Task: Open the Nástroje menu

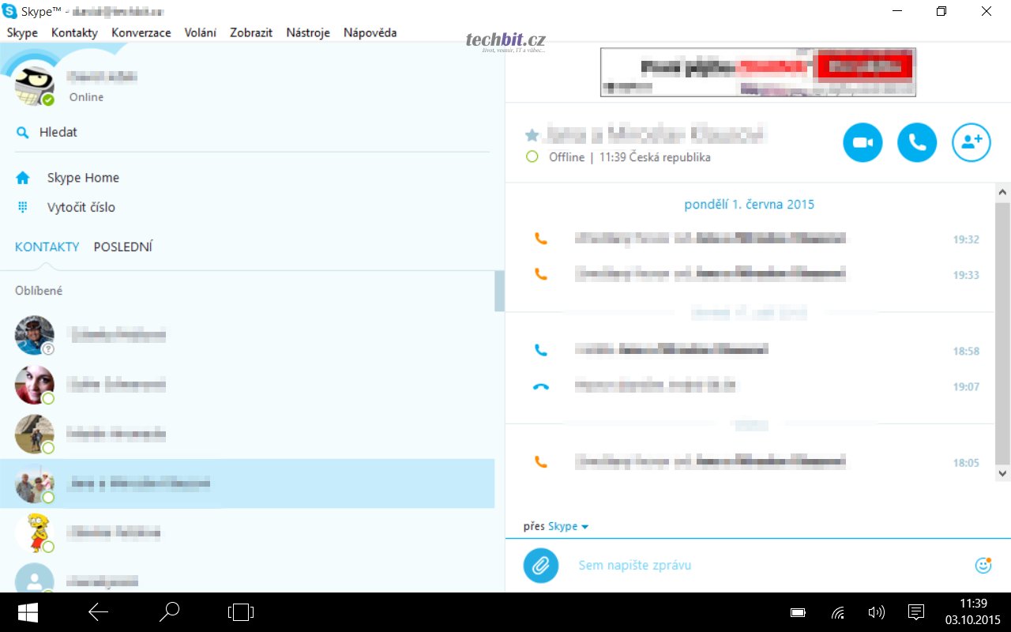Action: click(308, 32)
